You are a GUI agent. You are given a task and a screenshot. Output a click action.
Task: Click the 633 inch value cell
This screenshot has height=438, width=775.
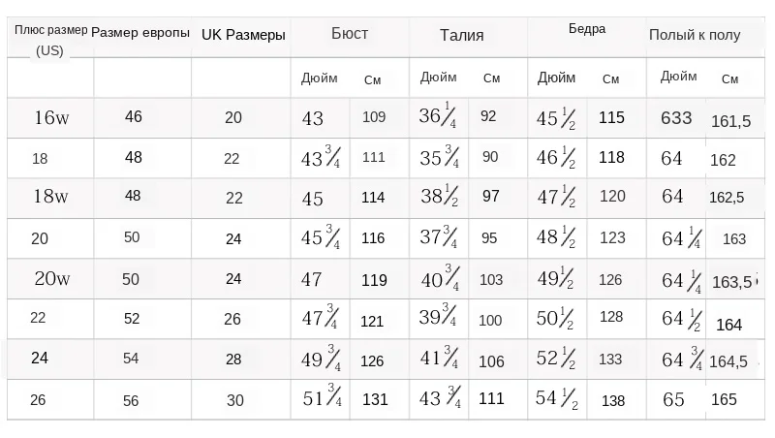[x=676, y=118]
